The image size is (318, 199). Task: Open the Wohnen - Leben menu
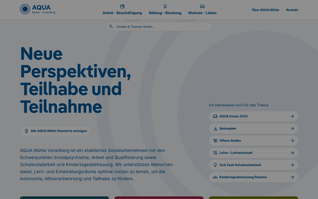click(x=202, y=10)
